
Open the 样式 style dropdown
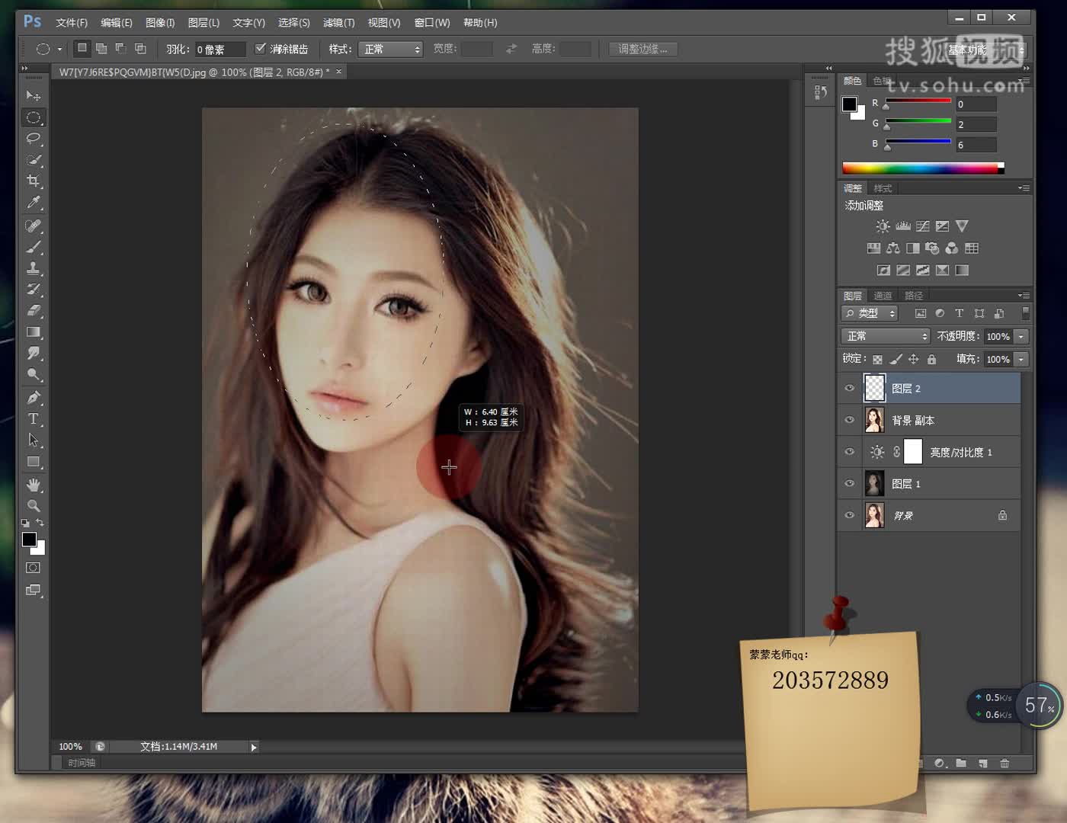point(391,50)
